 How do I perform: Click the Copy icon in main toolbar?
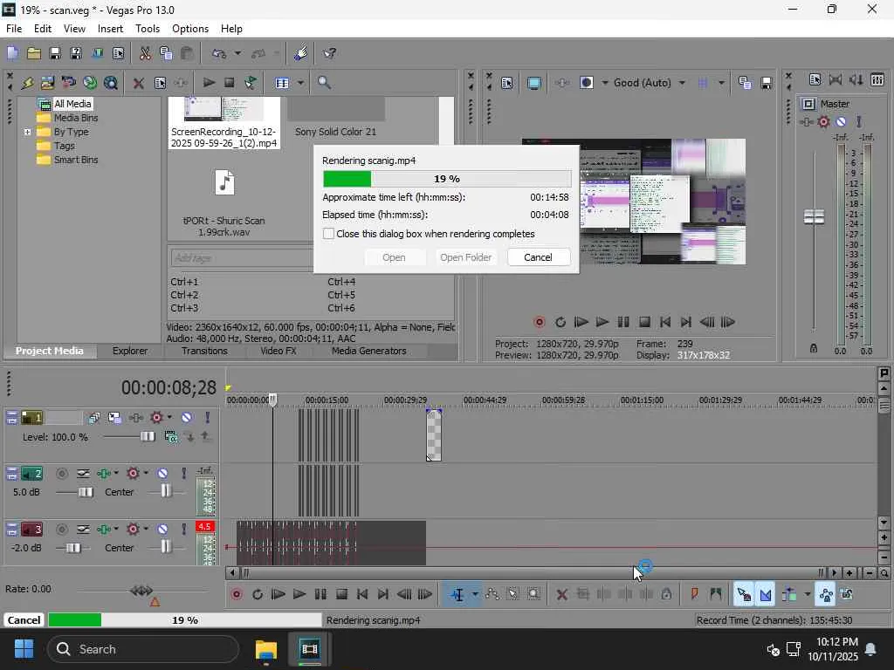[x=166, y=53]
